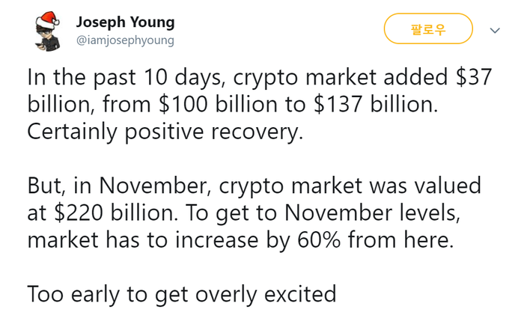Viewport: 524px width, 312px height.
Task: Click the "Too early to get overly excited" line
Action: coord(182,295)
